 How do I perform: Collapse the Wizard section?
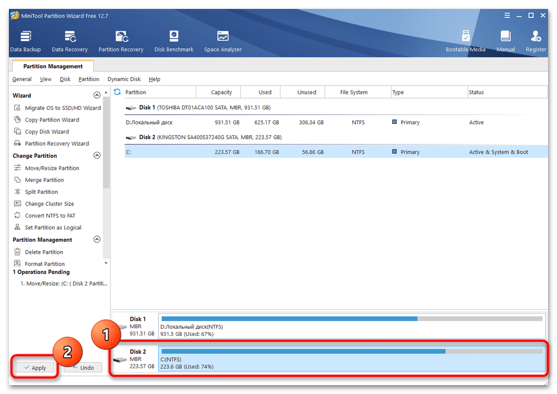click(x=97, y=95)
